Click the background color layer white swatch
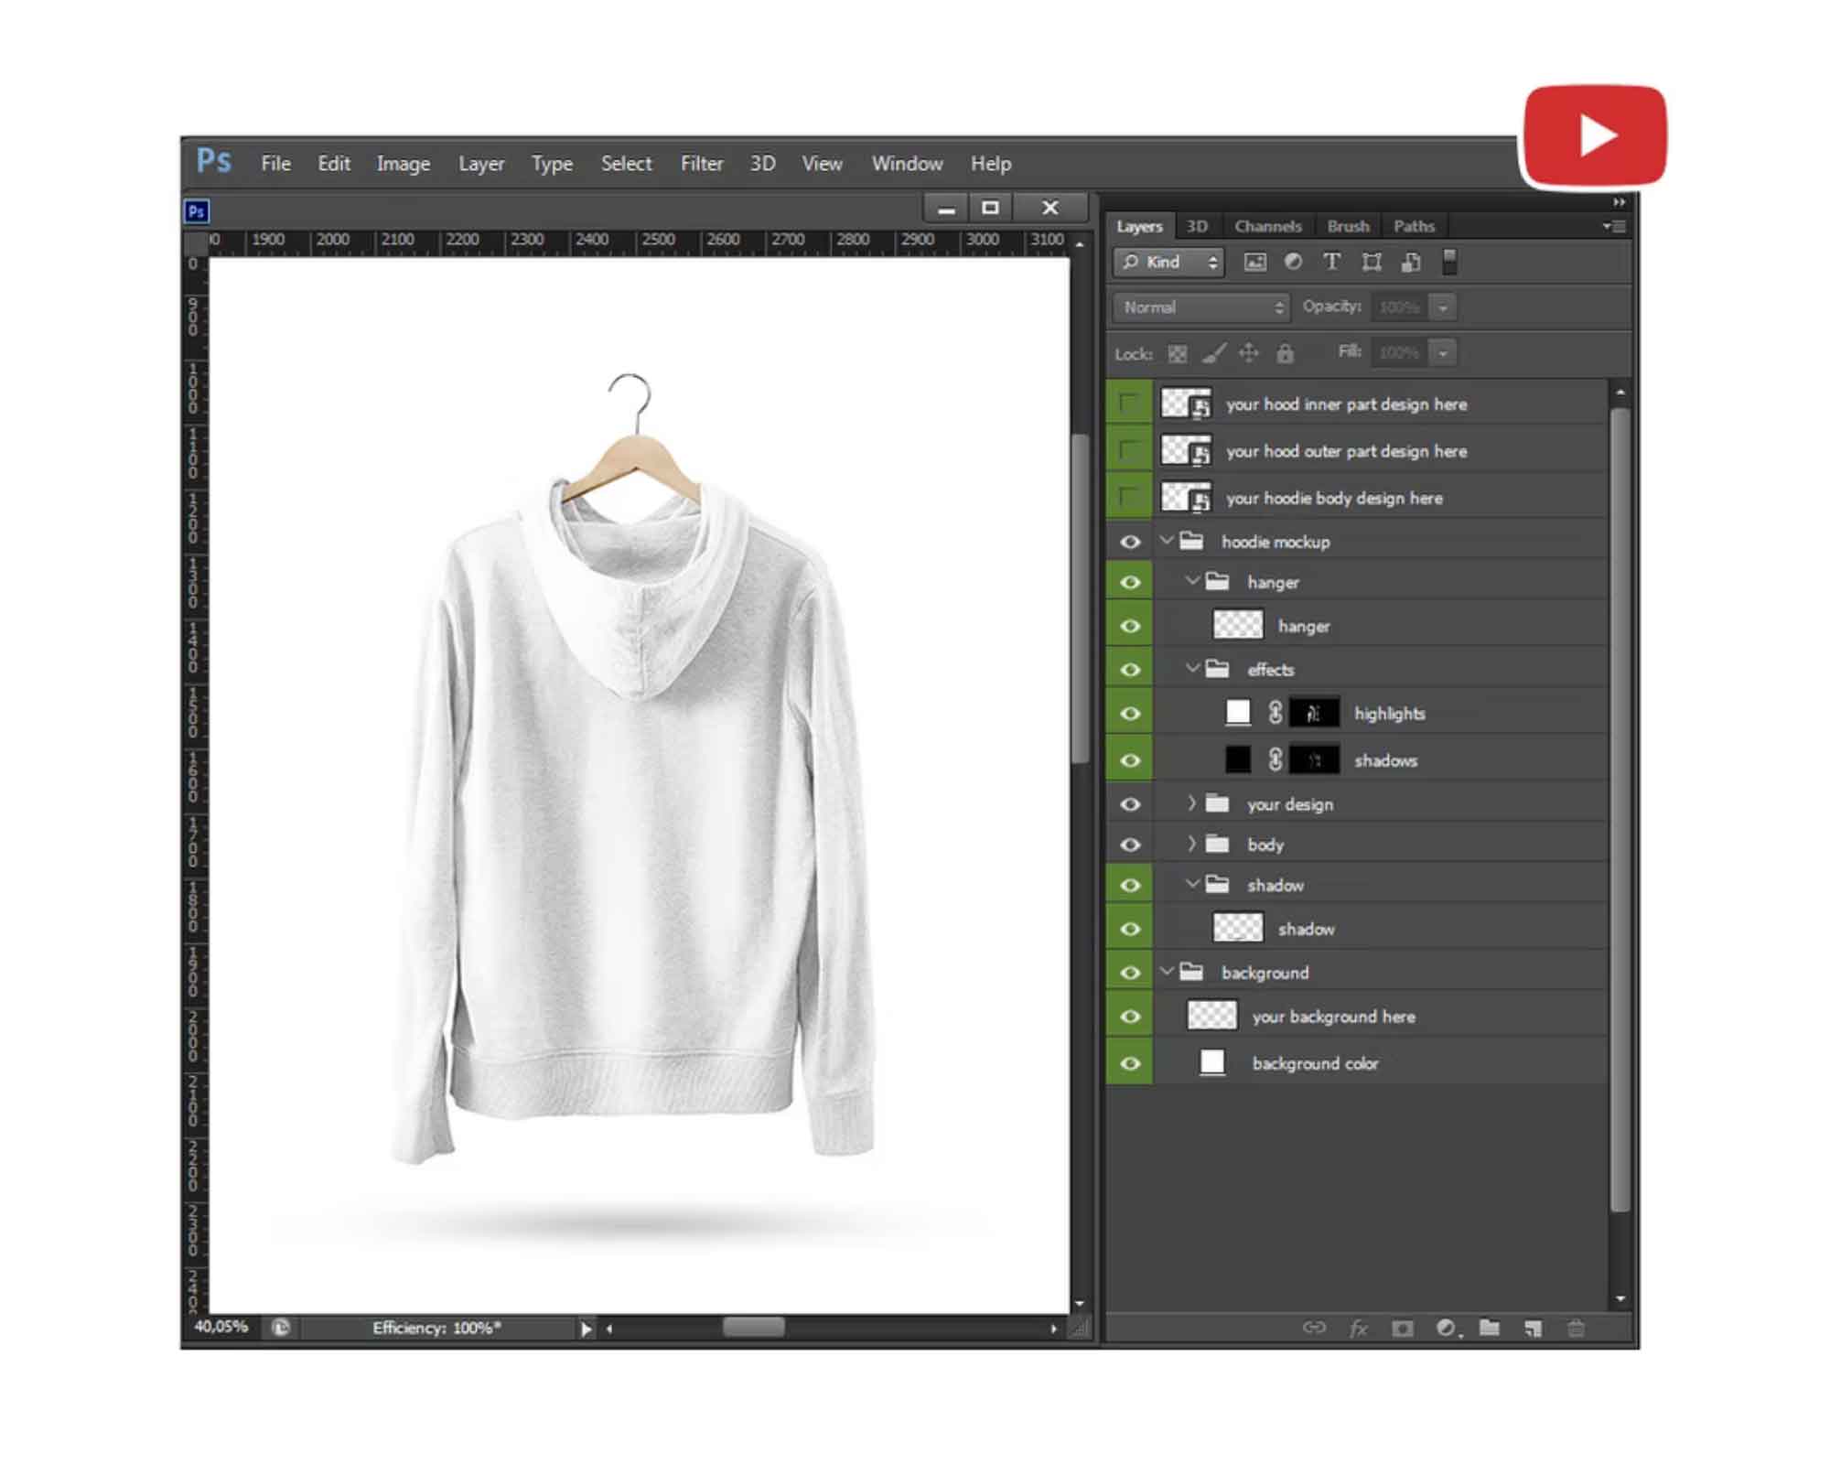Image resolution: width=1830 pixels, height=1464 pixels. coord(1212,1062)
